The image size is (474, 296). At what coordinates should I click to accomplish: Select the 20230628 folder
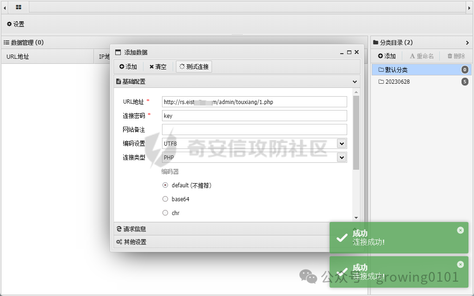421,81
